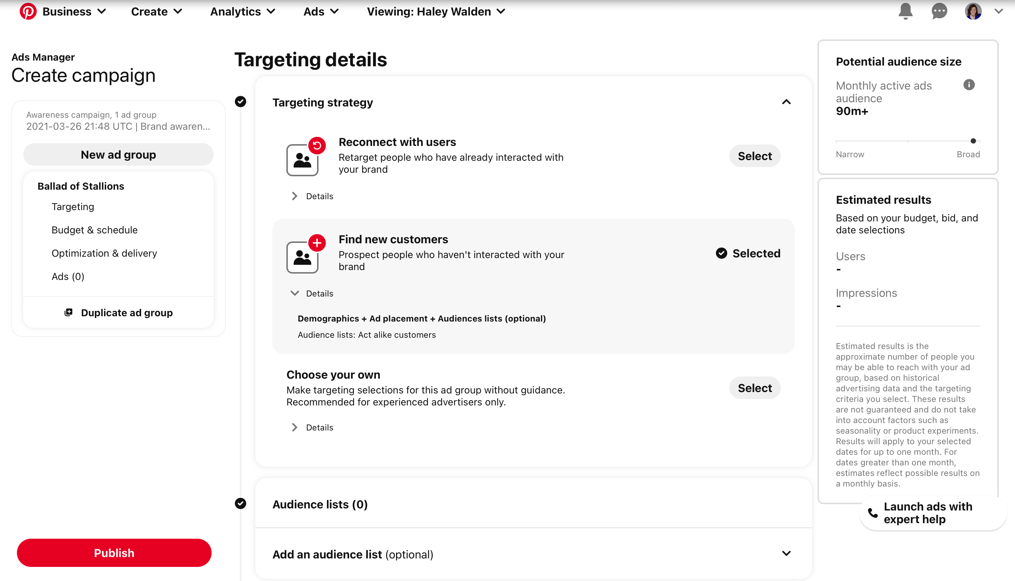Select the Reconnect with users strategy
This screenshot has width=1015, height=581.
(x=754, y=156)
